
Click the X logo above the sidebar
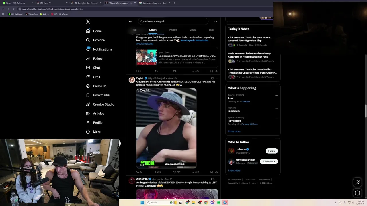click(88, 22)
